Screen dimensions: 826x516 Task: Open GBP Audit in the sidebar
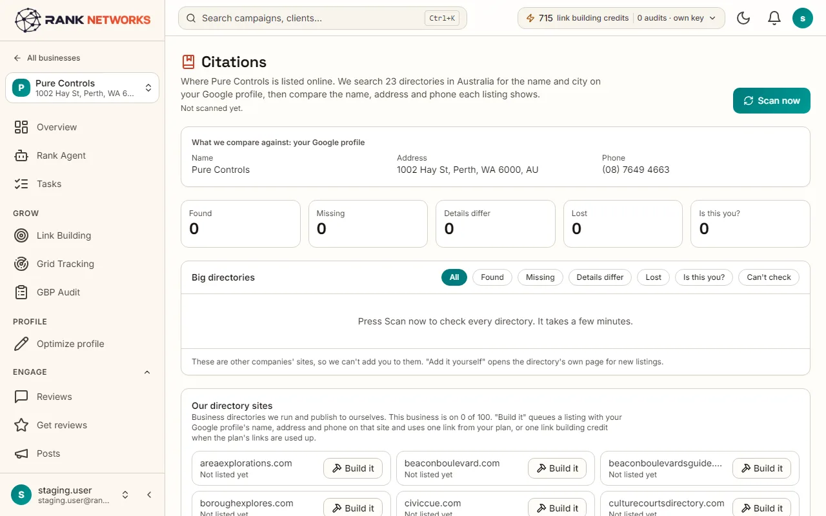(x=82, y=292)
